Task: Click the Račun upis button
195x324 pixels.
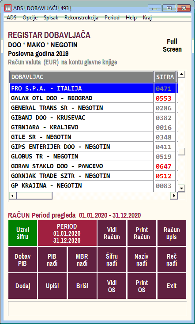Action: tap(172, 233)
